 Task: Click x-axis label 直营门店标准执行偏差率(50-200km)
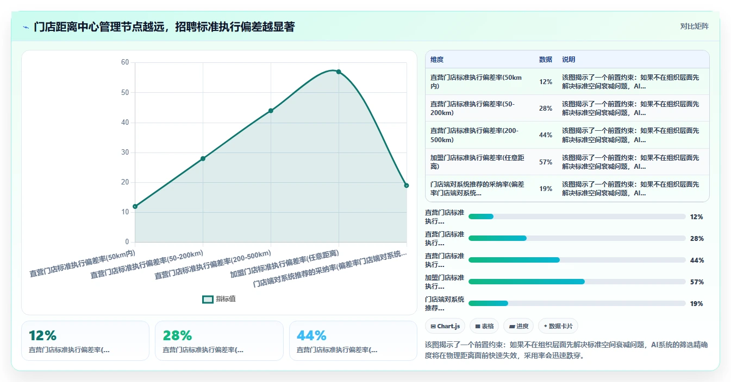[x=147, y=264]
